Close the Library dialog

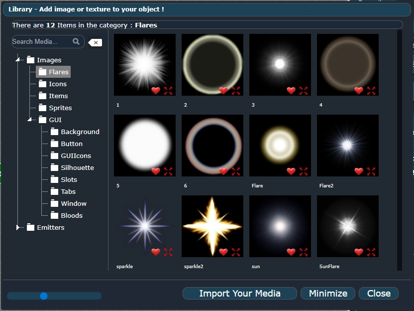click(x=379, y=293)
